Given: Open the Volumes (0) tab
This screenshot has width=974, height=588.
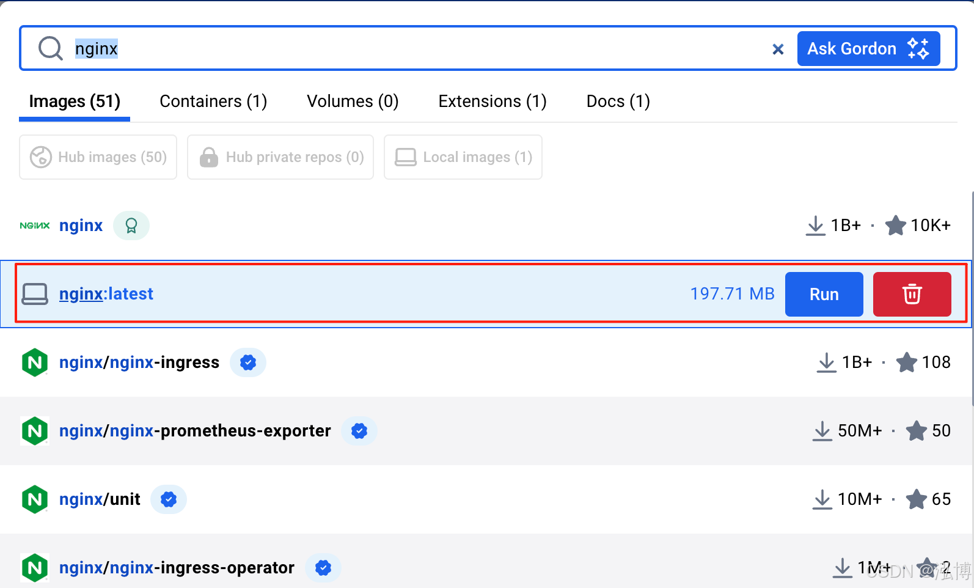Looking at the screenshot, I should (x=353, y=101).
